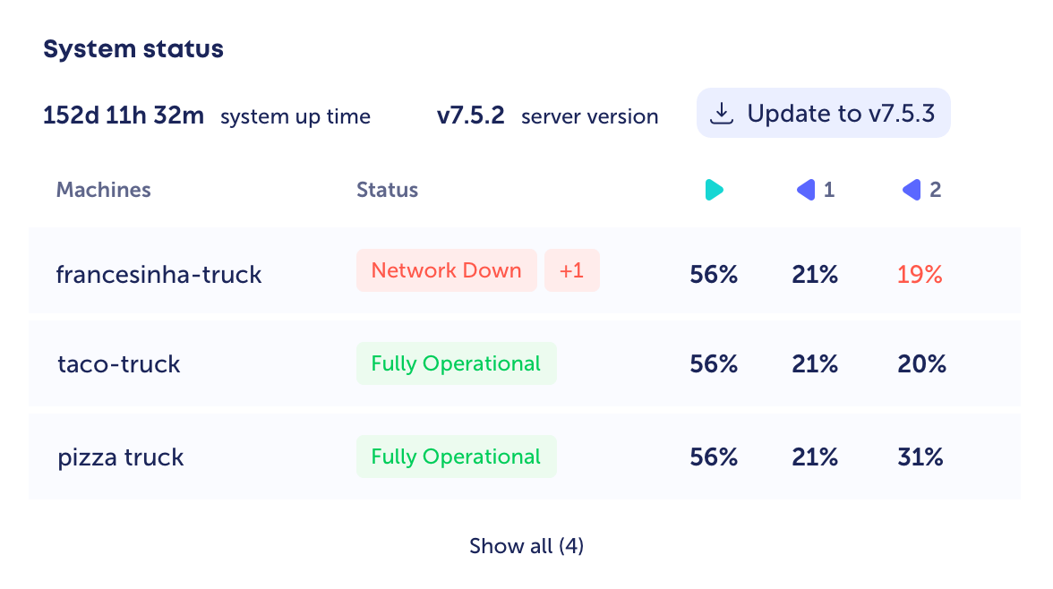Click the v7.5.2 server version text
Image resolution: width=1053 pixels, height=589 pixels.
coord(470,115)
